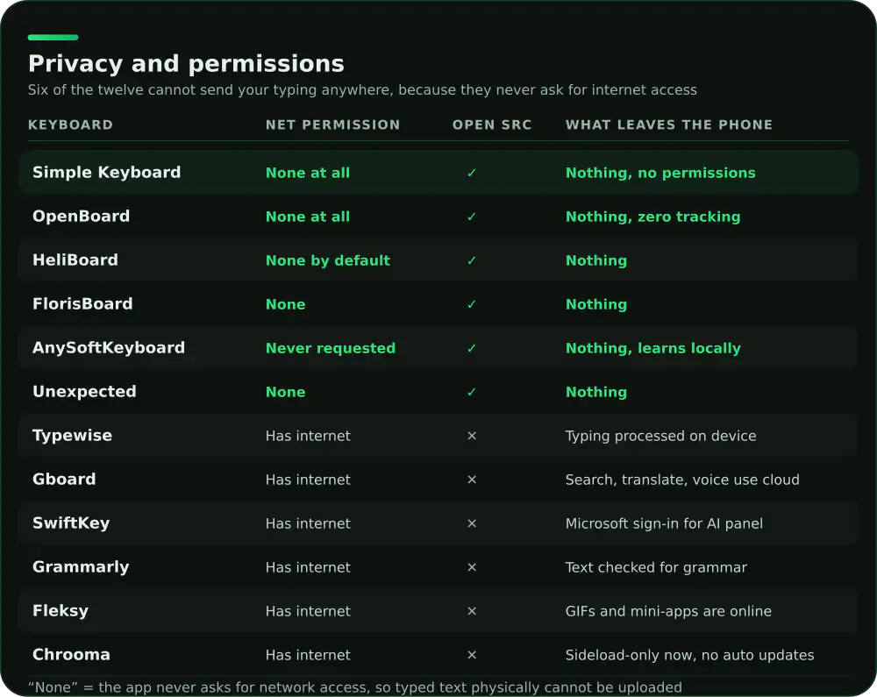Click the cross mark in Fleksy row
The image size is (877, 697).
pos(472,611)
